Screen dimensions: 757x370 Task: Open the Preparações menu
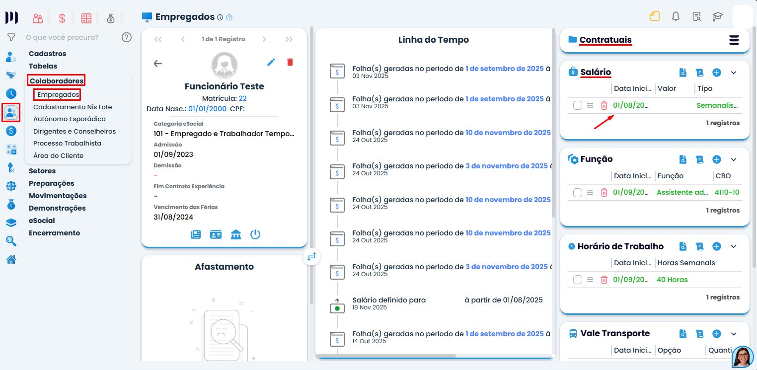coord(52,183)
